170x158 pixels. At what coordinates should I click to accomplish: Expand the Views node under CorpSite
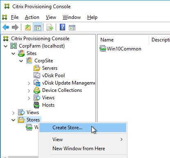tap(29, 98)
